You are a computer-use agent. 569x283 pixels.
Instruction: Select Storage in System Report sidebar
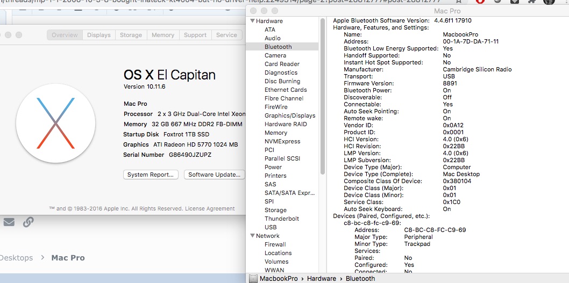(x=275, y=210)
